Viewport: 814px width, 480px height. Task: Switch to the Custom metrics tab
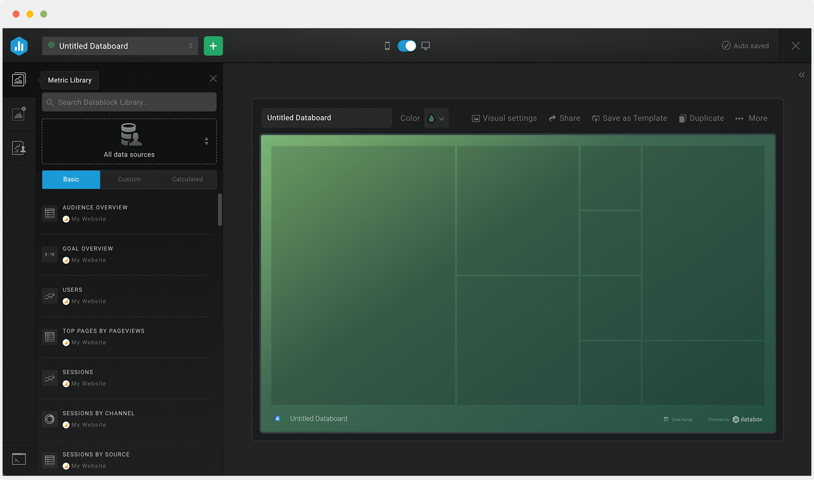click(129, 179)
